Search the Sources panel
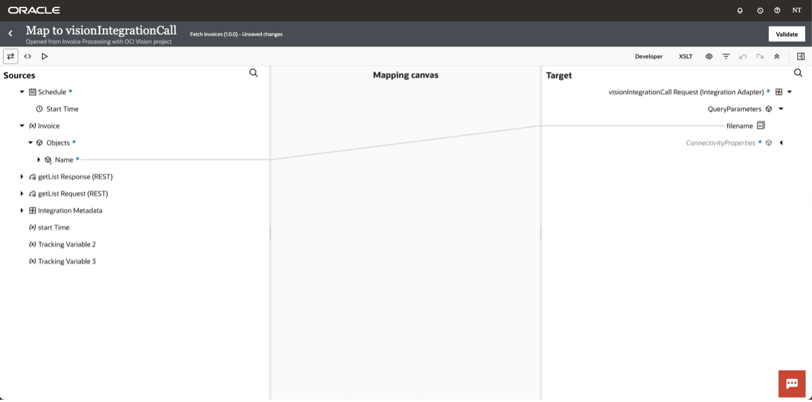 pyautogui.click(x=253, y=73)
